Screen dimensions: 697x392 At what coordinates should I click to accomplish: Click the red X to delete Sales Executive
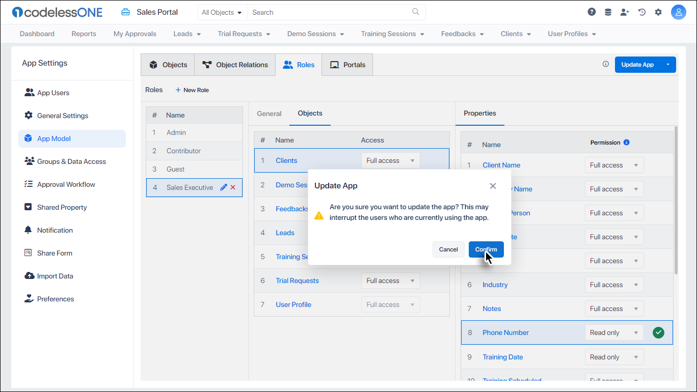233,187
